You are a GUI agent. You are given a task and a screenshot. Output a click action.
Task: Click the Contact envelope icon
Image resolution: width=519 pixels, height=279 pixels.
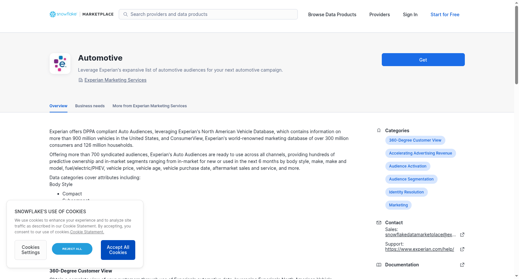[379, 223]
